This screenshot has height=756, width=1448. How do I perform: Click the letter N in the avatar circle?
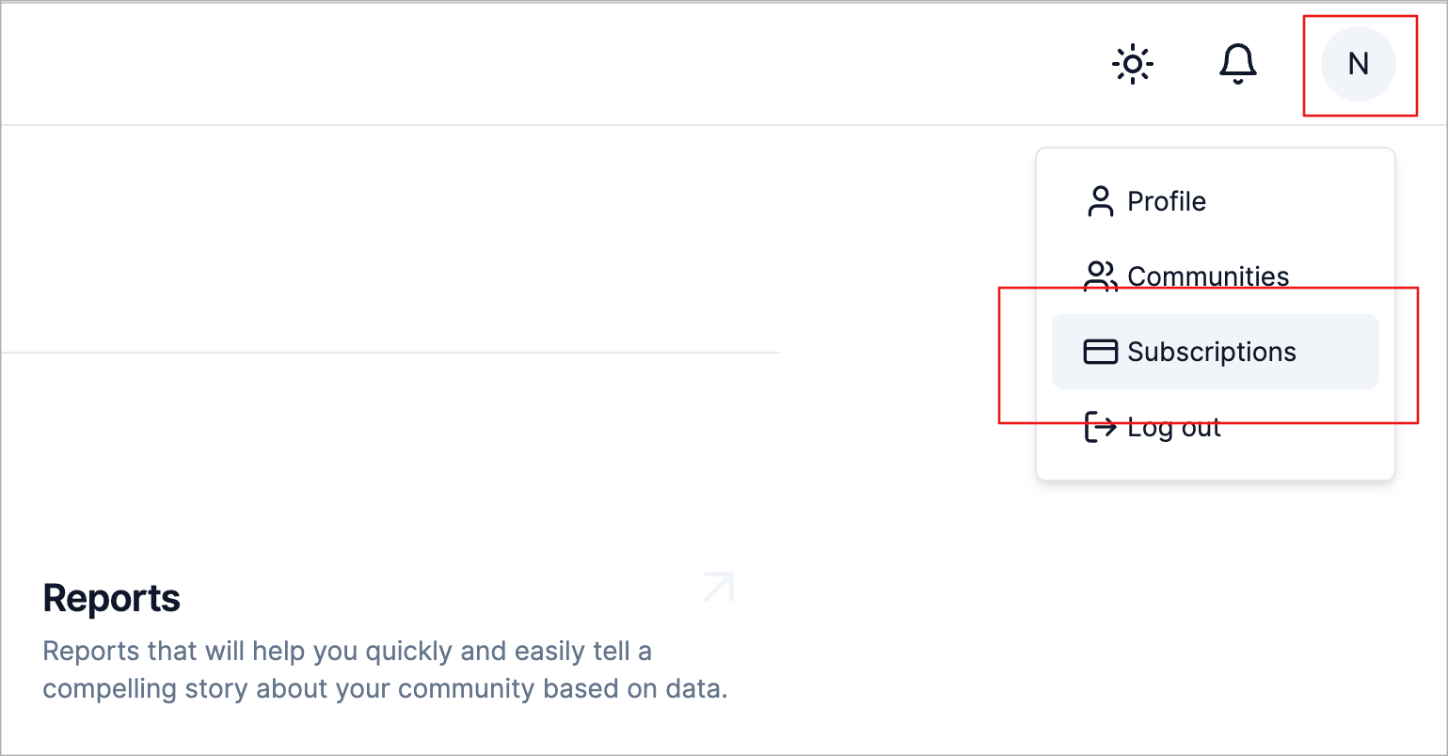[x=1359, y=64]
